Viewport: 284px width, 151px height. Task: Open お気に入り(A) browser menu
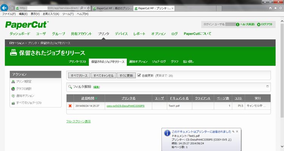(51, 14)
